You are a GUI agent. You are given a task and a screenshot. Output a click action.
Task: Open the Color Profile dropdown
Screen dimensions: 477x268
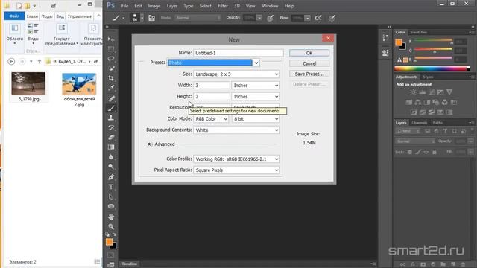236,159
